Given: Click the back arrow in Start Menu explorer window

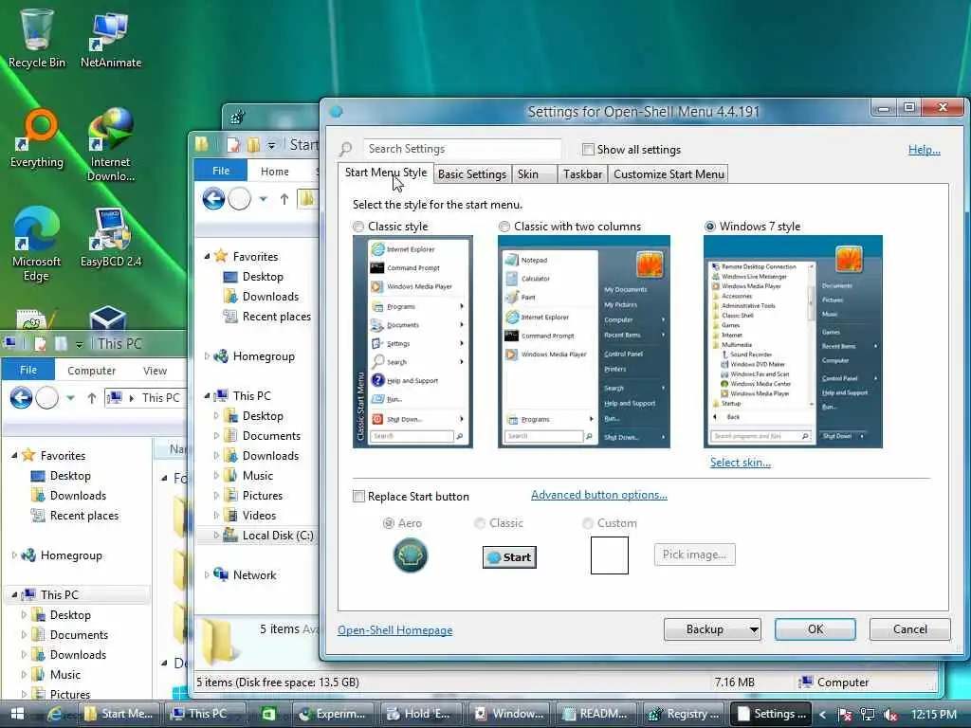Looking at the screenshot, I should (x=213, y=199).
